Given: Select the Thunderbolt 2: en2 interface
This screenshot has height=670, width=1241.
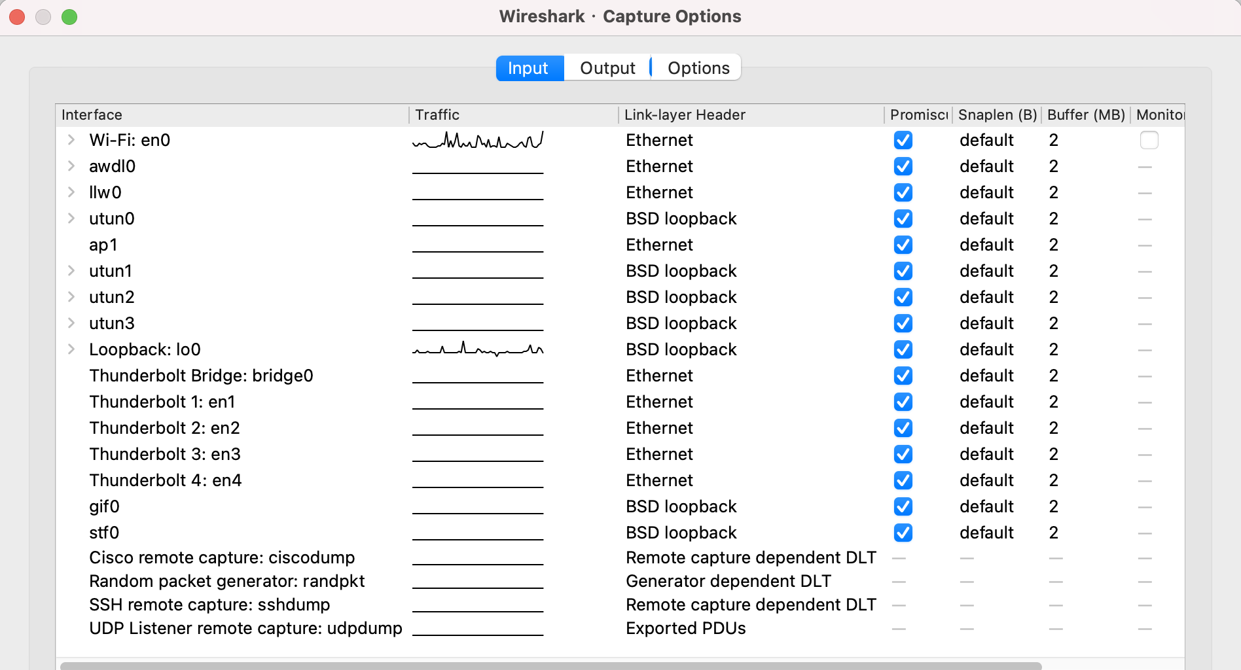Looking at the screenshot, I should click(164, 428).
